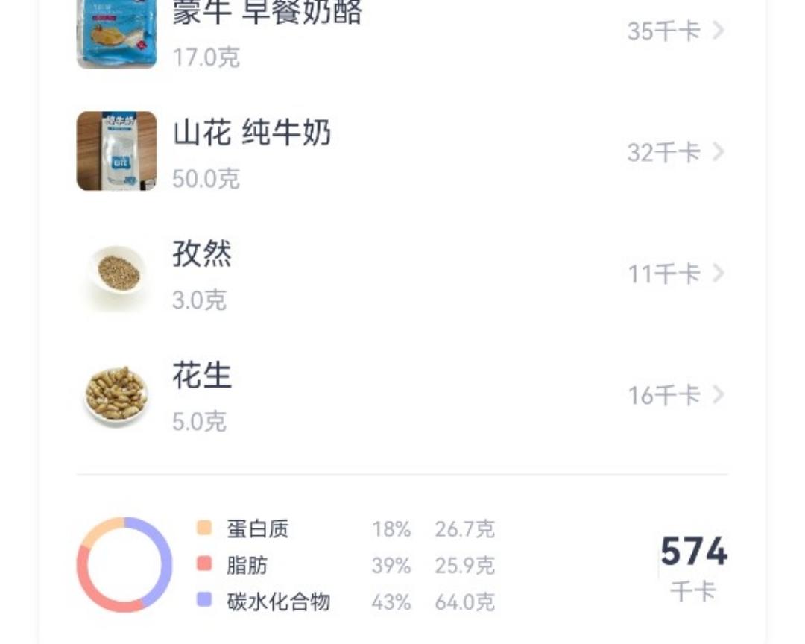805x644 pixels.
Task: Open details arrow next to 11千卡
Action: tap(718, 274)
